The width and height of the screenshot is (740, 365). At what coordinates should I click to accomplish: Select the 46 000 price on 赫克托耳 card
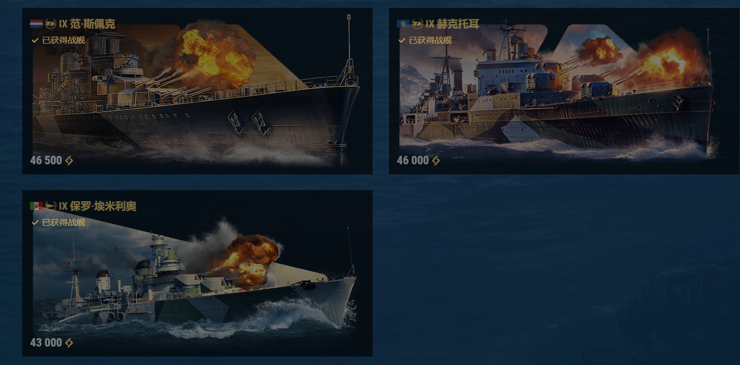pyautogui.click(x=413, y=161)
